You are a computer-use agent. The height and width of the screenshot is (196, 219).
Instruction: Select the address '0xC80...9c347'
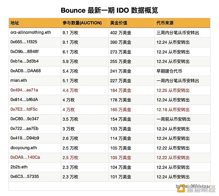click(x=24, y=119)
